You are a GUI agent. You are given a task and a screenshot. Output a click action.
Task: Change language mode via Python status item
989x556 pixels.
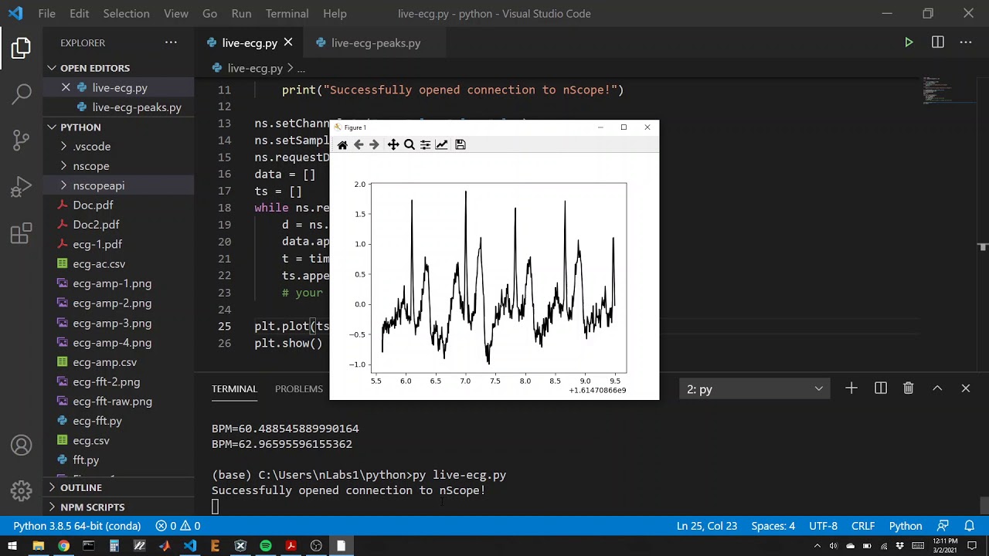coord(906,526)
